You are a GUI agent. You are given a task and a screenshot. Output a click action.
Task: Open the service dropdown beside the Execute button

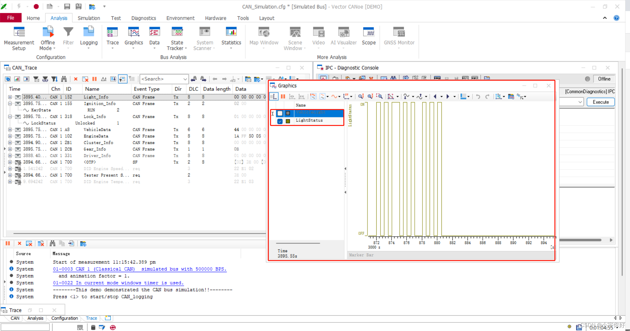pos(580,102)
